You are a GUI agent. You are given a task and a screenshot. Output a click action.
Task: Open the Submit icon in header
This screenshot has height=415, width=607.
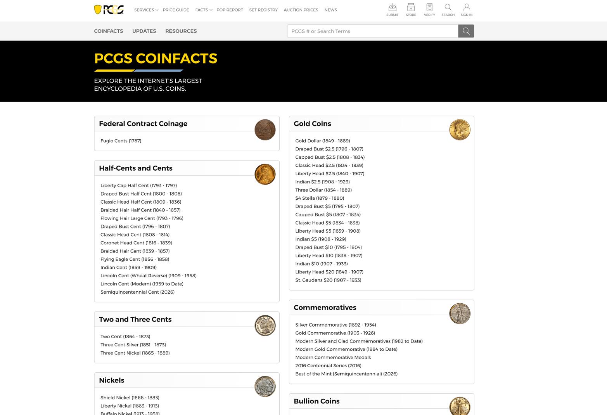pos(392,10)
